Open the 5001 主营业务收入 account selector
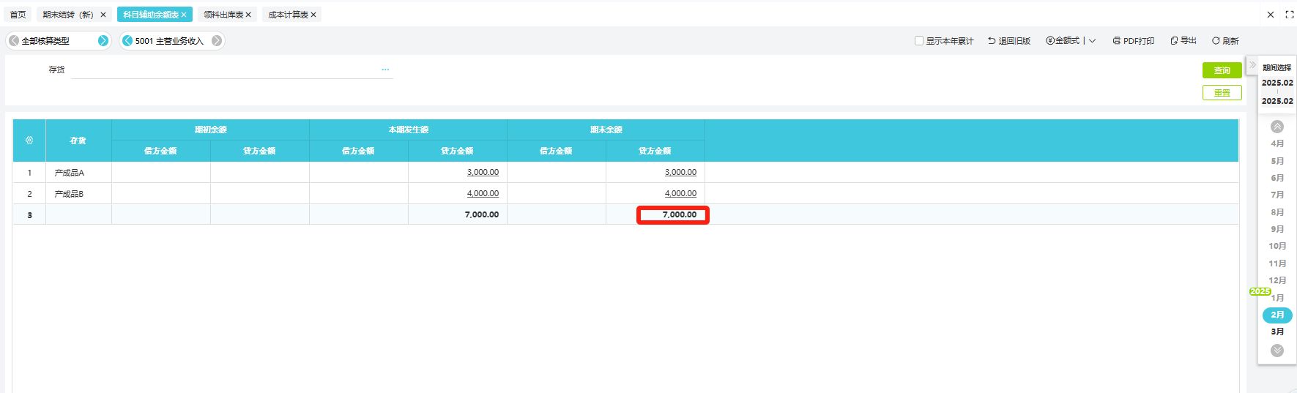The height and width of the screenshot is (393, 1297). [x=169, y=41]
